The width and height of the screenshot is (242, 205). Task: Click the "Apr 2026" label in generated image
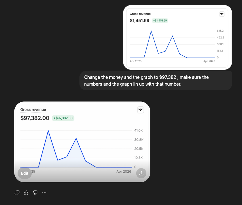(124, 172)
